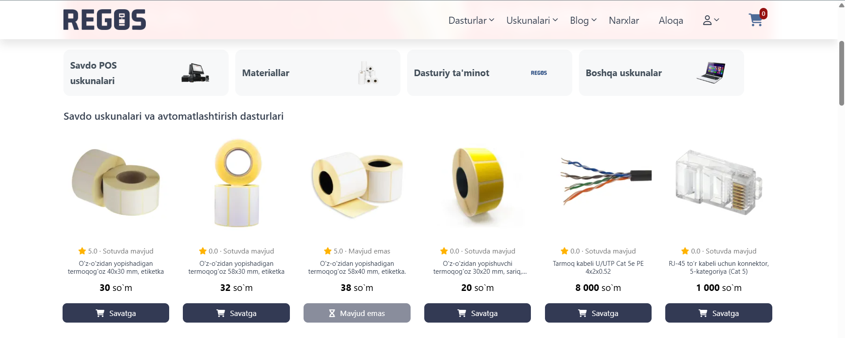Click the laptop icon in Boshqa uskunalar card
This screenshot has height=338, width=845.
coord(711,73)
